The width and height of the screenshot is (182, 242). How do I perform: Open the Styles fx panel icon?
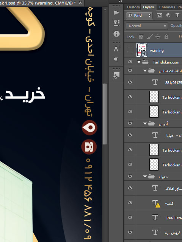click(116, 76)
